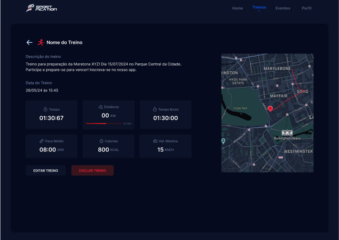Screen dimensions: 339x240
Task: Click the EXCLUIR TREINO button
Action: (x=92, y=171)
